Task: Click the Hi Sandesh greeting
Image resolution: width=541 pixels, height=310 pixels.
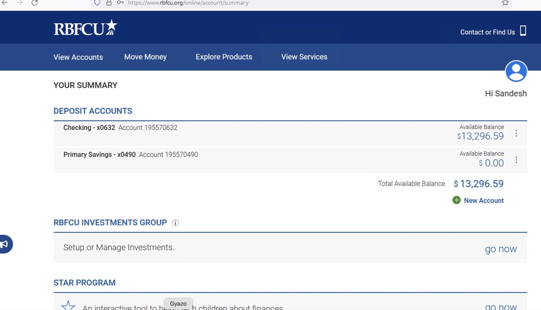Action: pos(506,94)
